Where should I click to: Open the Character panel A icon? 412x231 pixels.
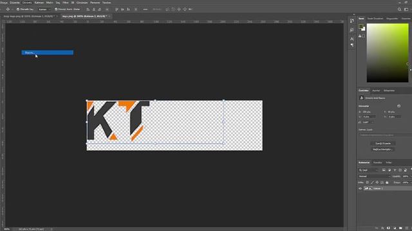pos(352,38)
